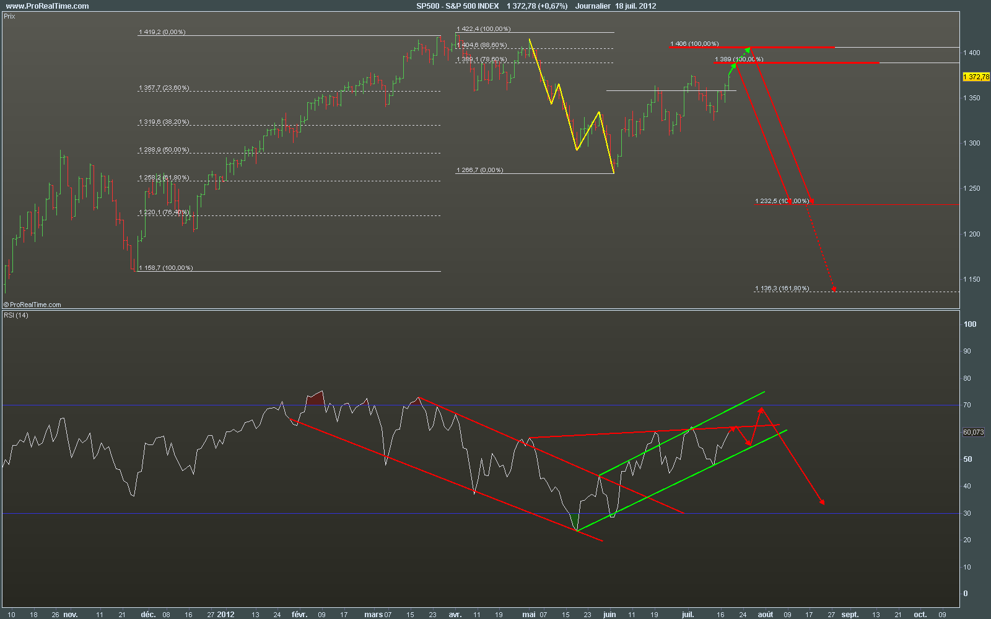This screenshot has width=991, height=619.
Task: Click the retracement label '1 266,7 (0,00%)'
Action: (x=480, y=170)
